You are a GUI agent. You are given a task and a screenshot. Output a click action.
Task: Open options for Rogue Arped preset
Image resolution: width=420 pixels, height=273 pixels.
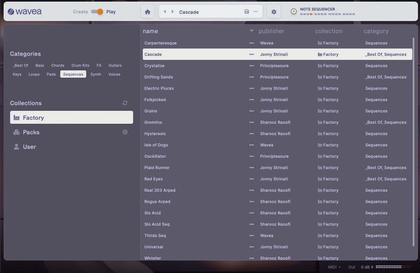pos(252,201)
